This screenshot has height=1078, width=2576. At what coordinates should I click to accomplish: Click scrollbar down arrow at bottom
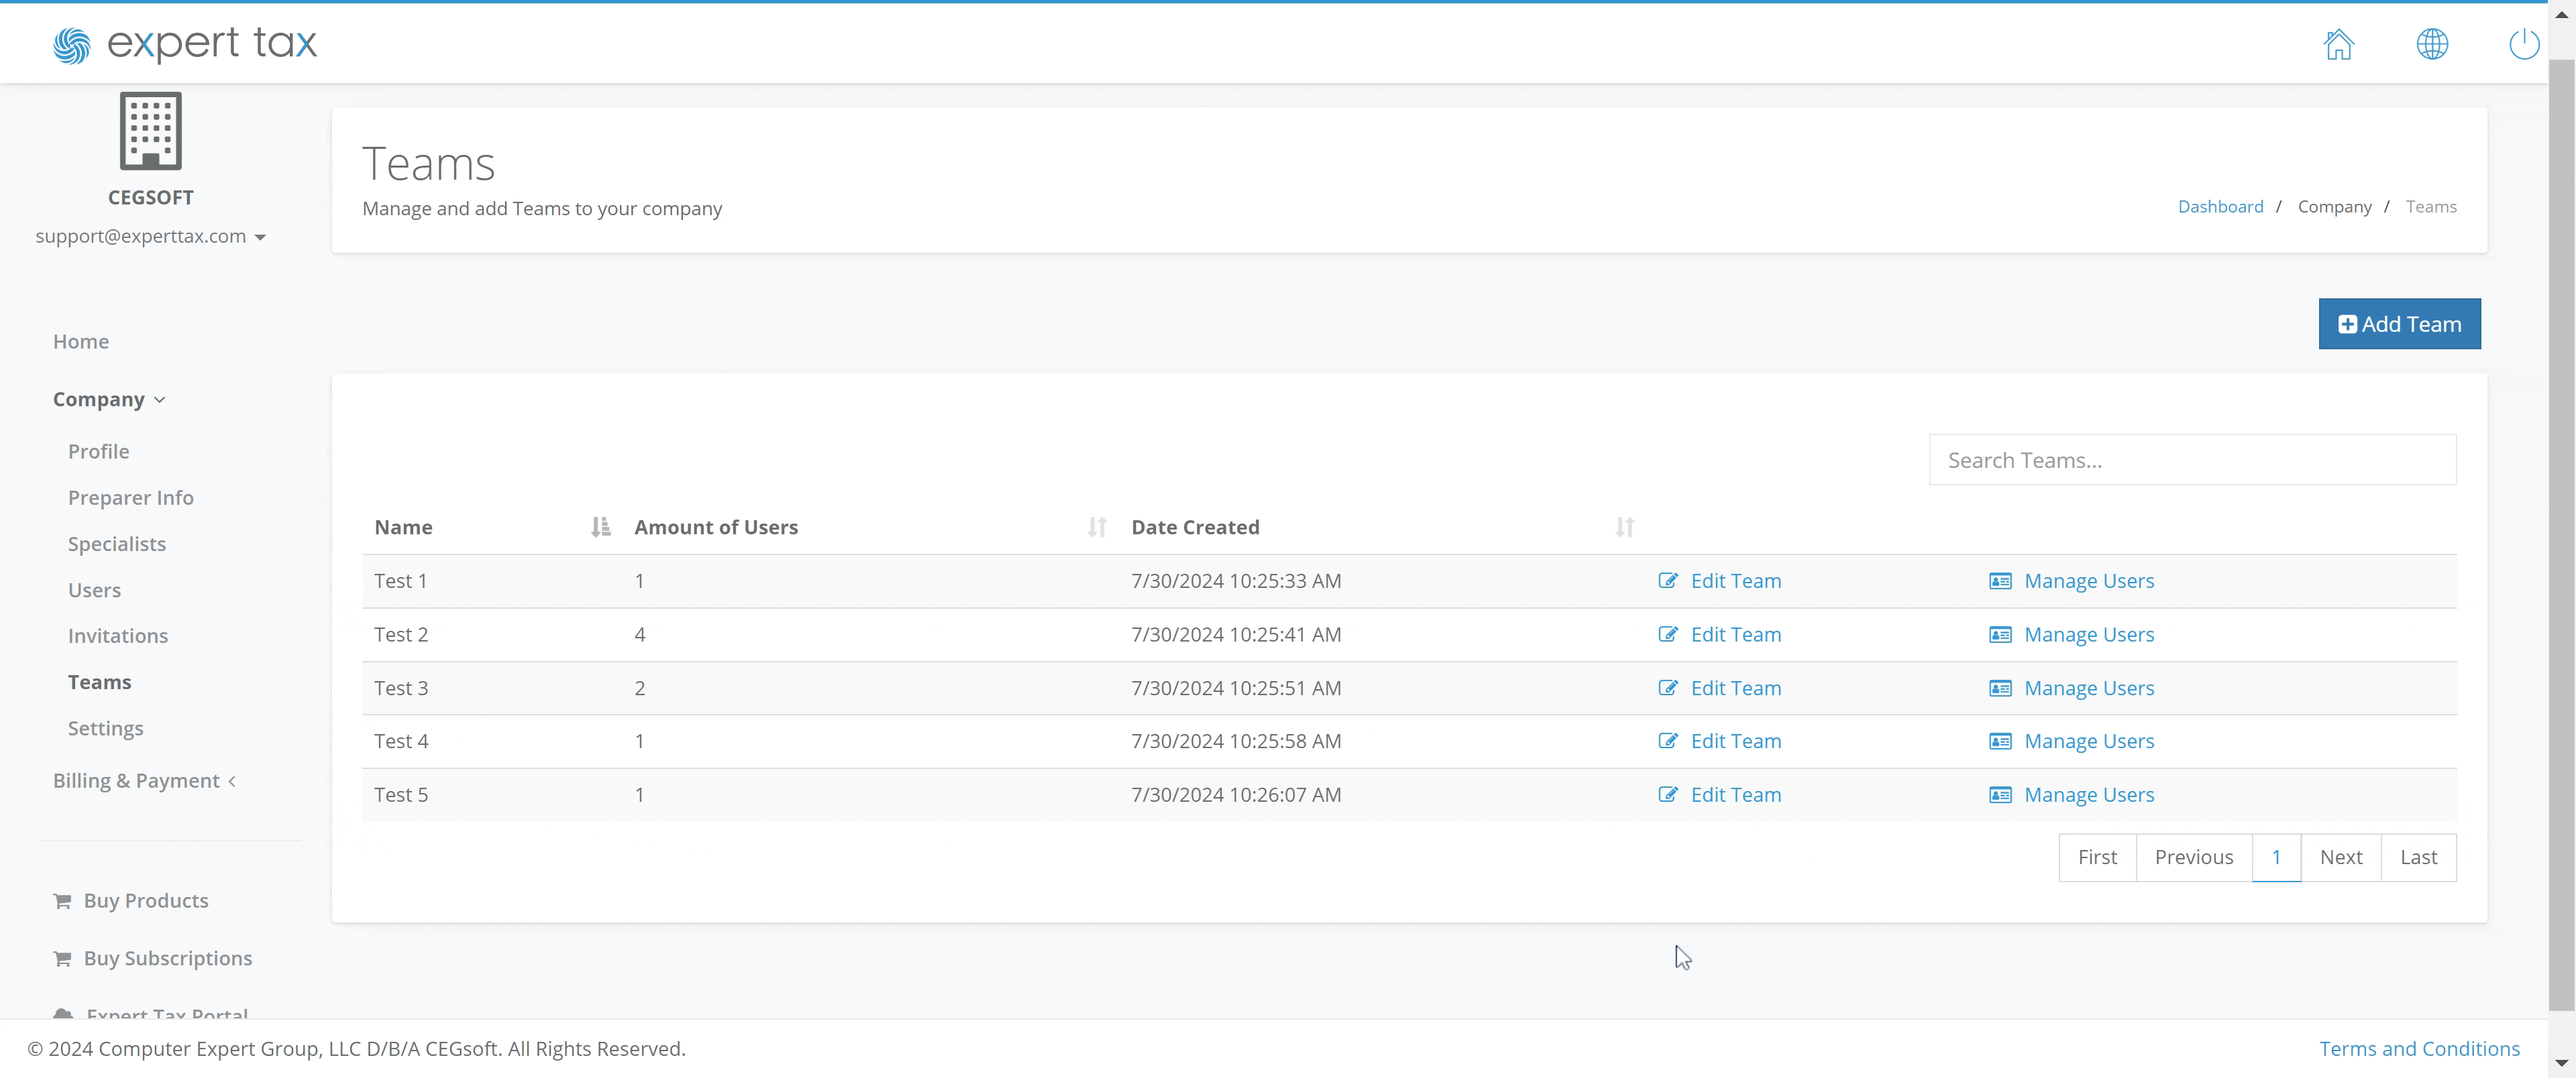[x=2561, y=1064]
